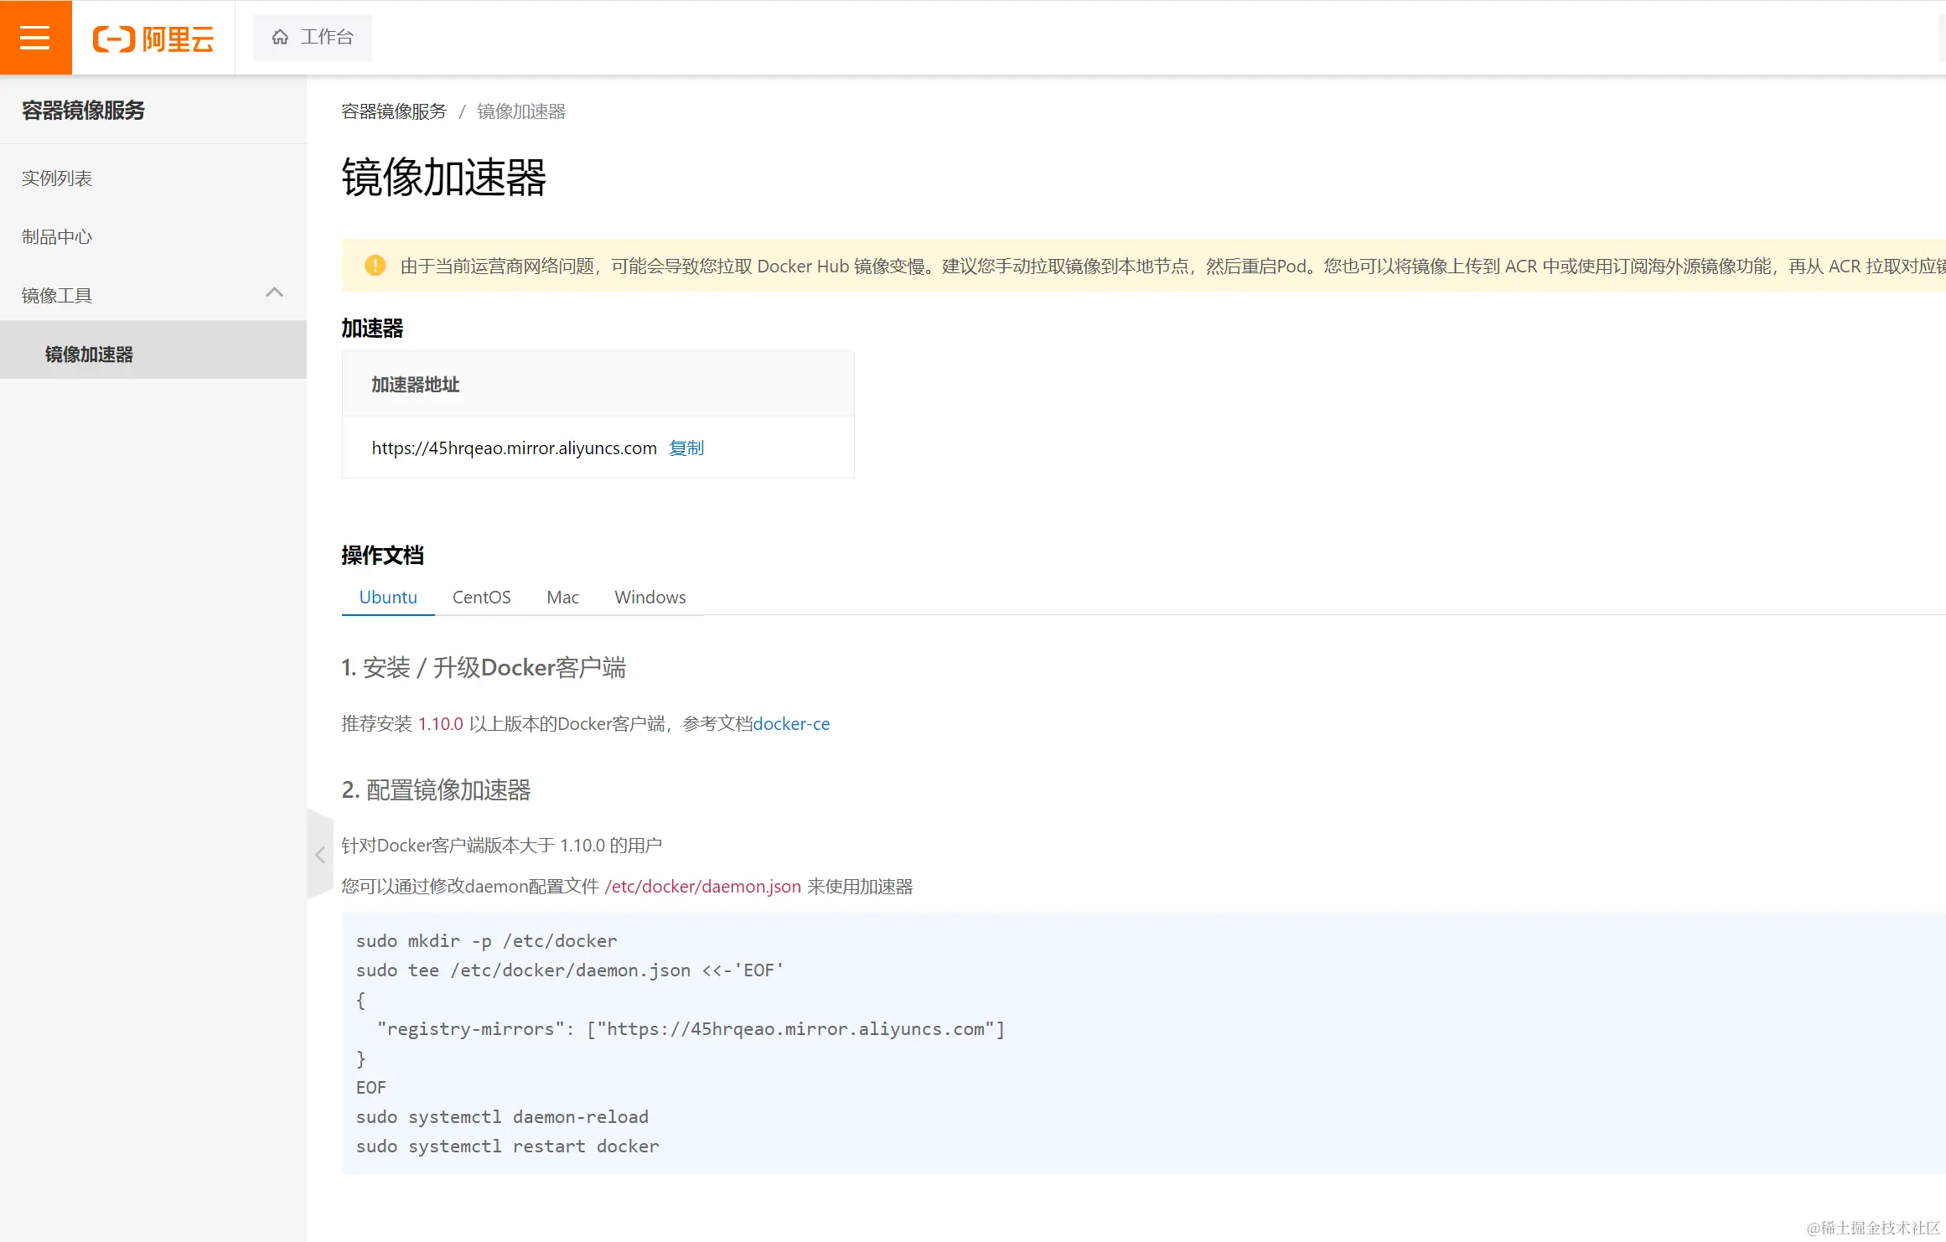Click the home icon beside 工作台
1946x1242 pixels.
pos(280,38)
